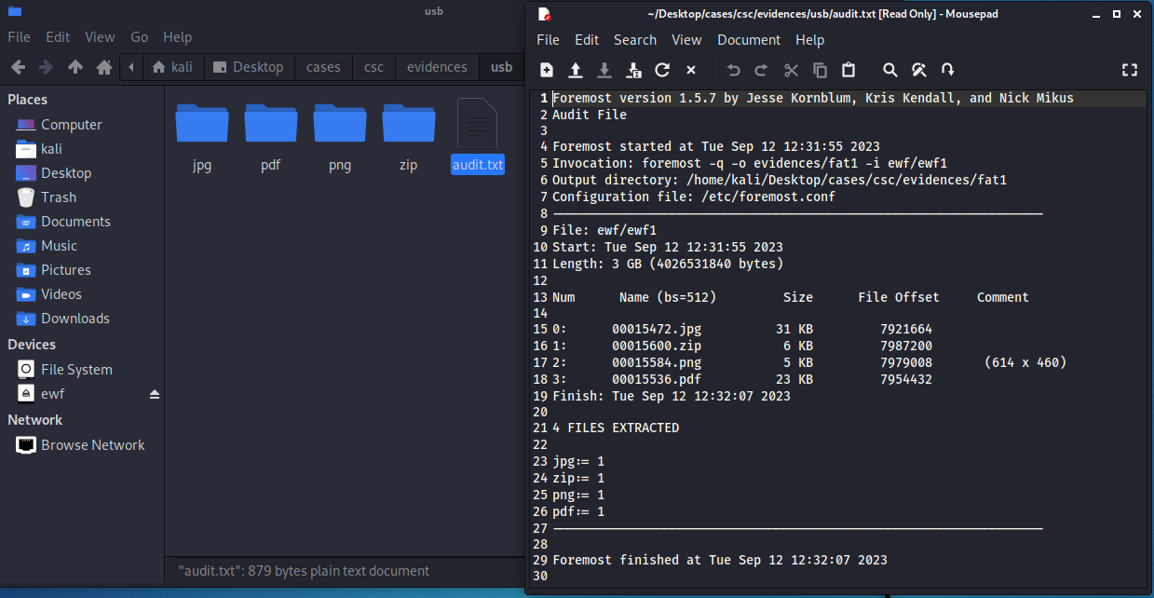Viewport: 1154px width, 598px height.
Task: Select the pdf folder
Action: (271, 137)
